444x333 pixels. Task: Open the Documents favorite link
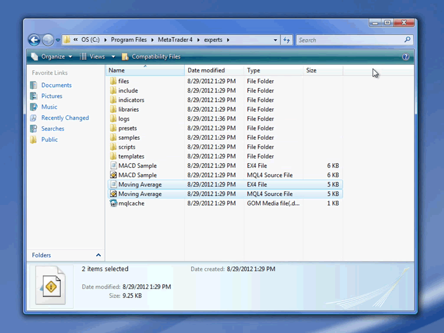[56, 85]
